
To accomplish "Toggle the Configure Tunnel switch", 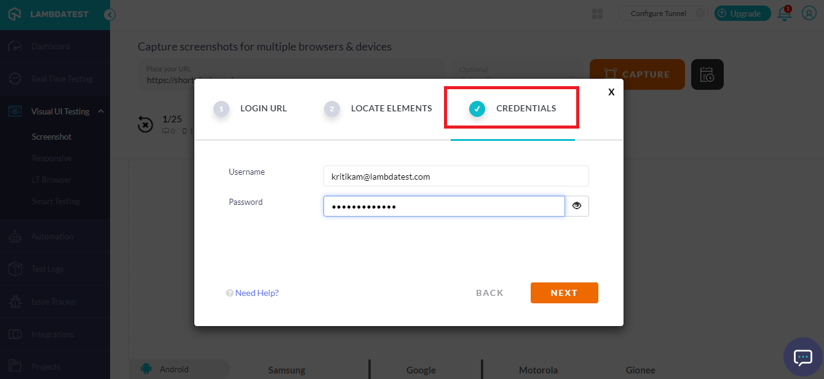I will point(699,14).
